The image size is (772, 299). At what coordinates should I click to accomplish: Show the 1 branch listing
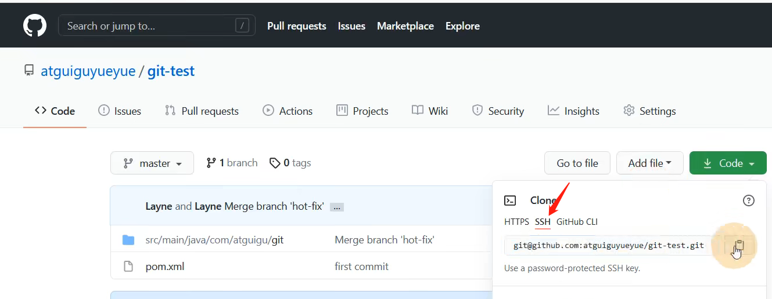tap(232, 163)
